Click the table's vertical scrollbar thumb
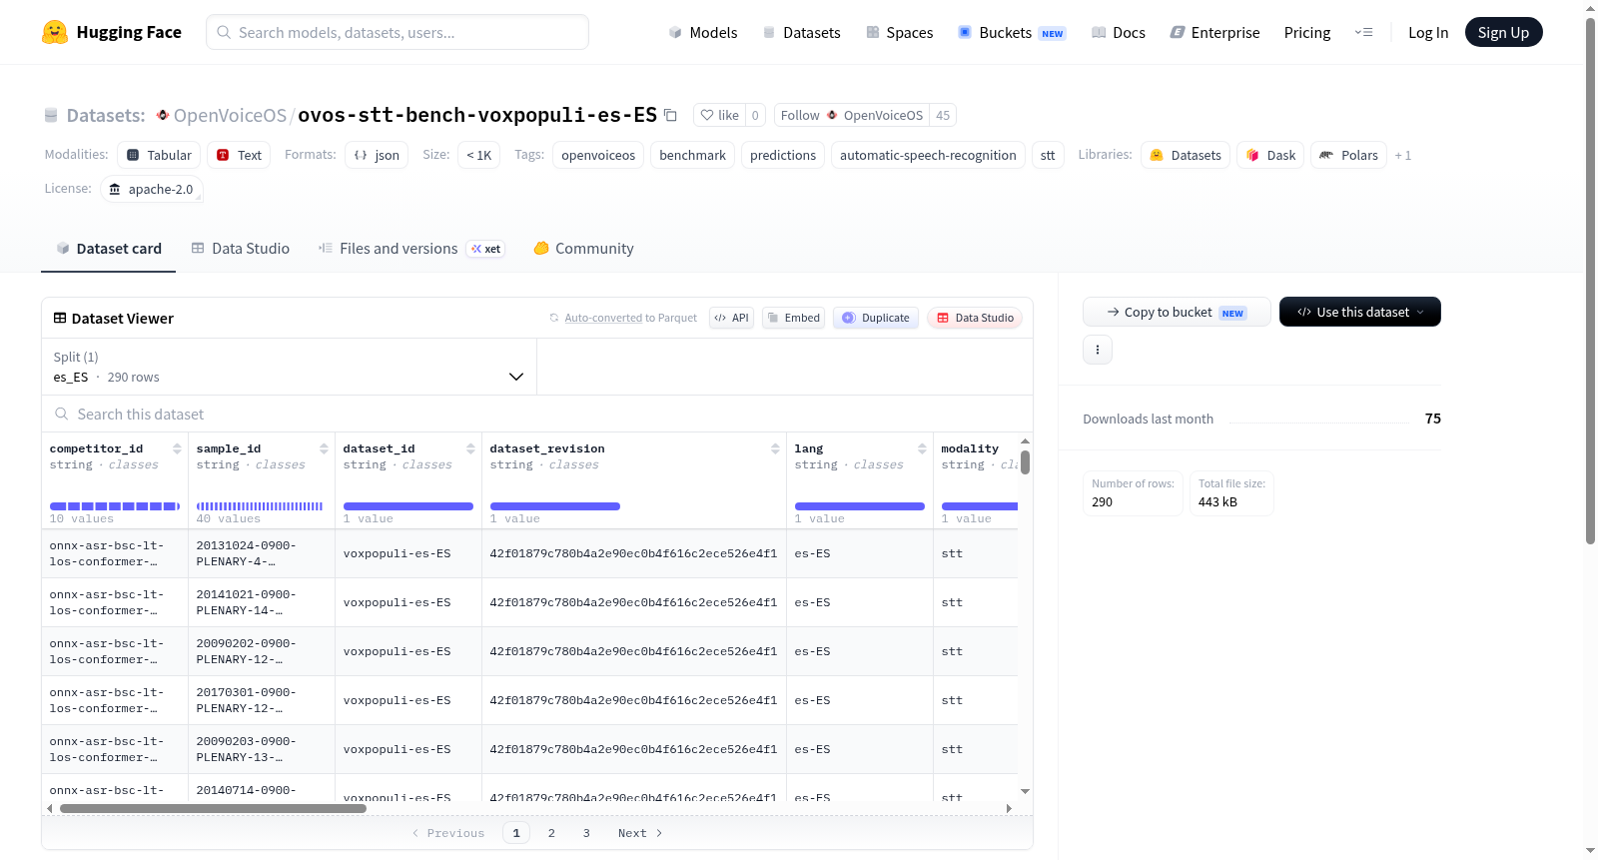 pyautogui.click(x=1025, y=462)
